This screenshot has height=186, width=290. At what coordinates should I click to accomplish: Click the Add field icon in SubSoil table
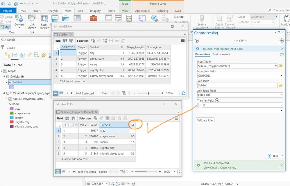click(x=65, y=40)
